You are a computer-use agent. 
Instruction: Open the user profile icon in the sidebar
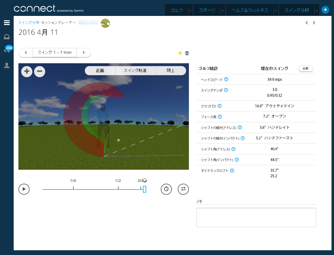tap(7, 65)
